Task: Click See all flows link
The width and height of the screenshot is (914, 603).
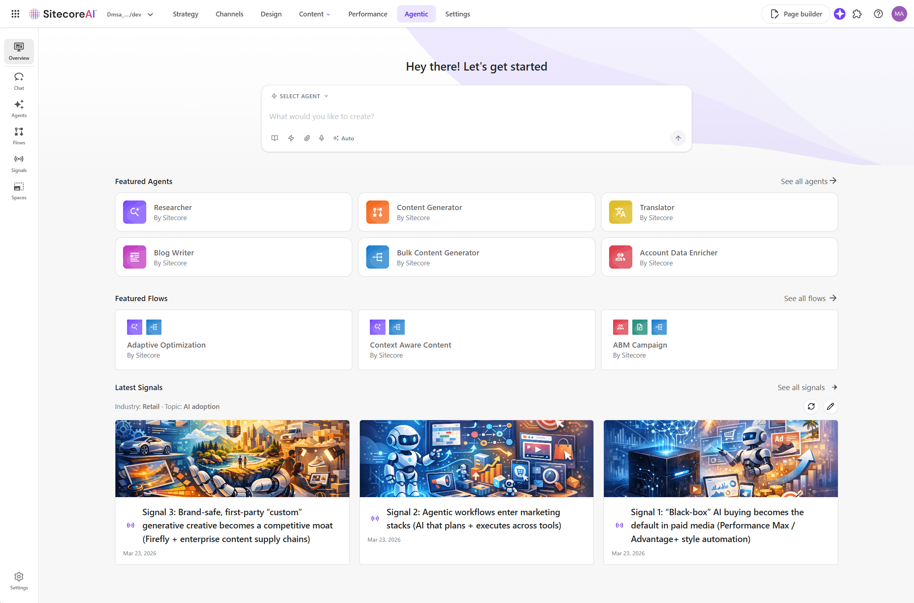Action: click(810, 298)
